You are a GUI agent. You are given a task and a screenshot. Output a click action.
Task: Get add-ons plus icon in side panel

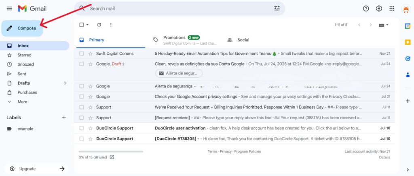point(408,101)
